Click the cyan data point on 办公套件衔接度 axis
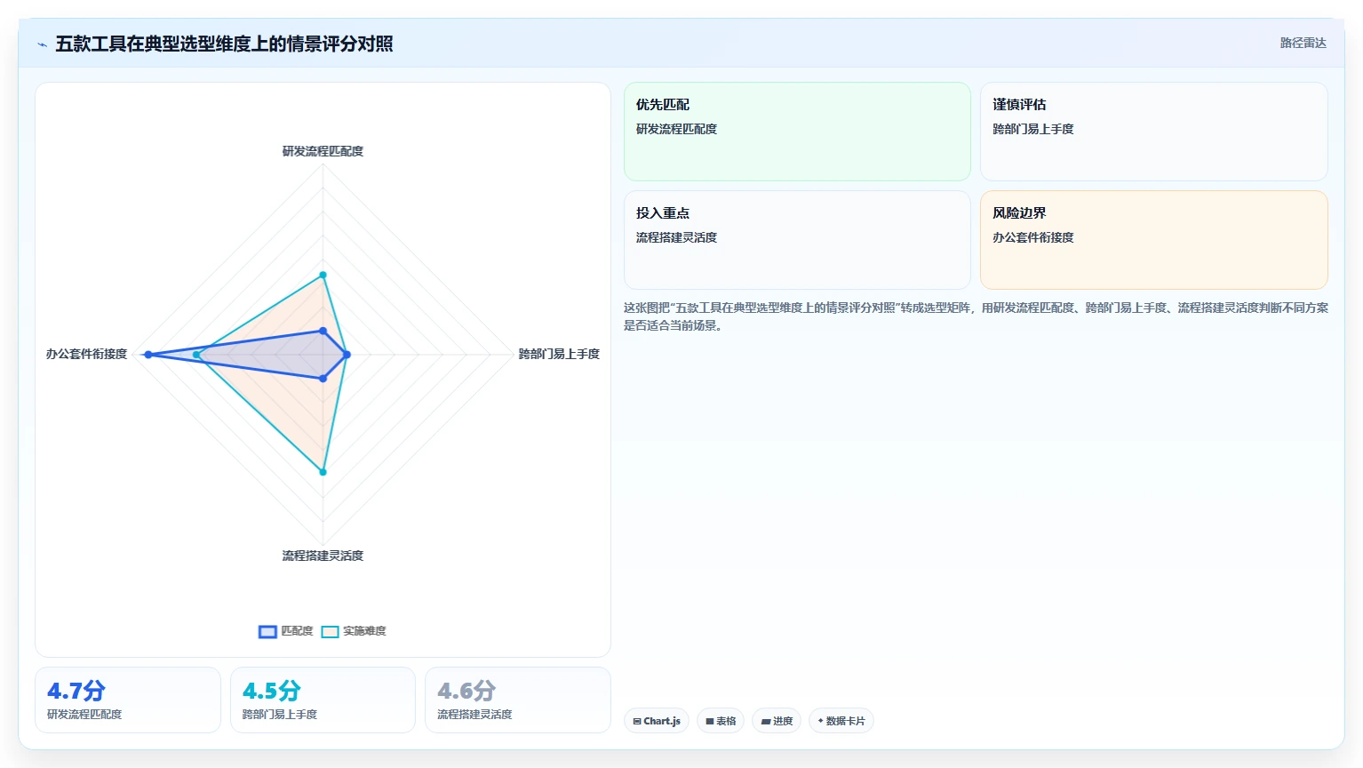This screenshot has height=768, width=1363. [196, 355]
